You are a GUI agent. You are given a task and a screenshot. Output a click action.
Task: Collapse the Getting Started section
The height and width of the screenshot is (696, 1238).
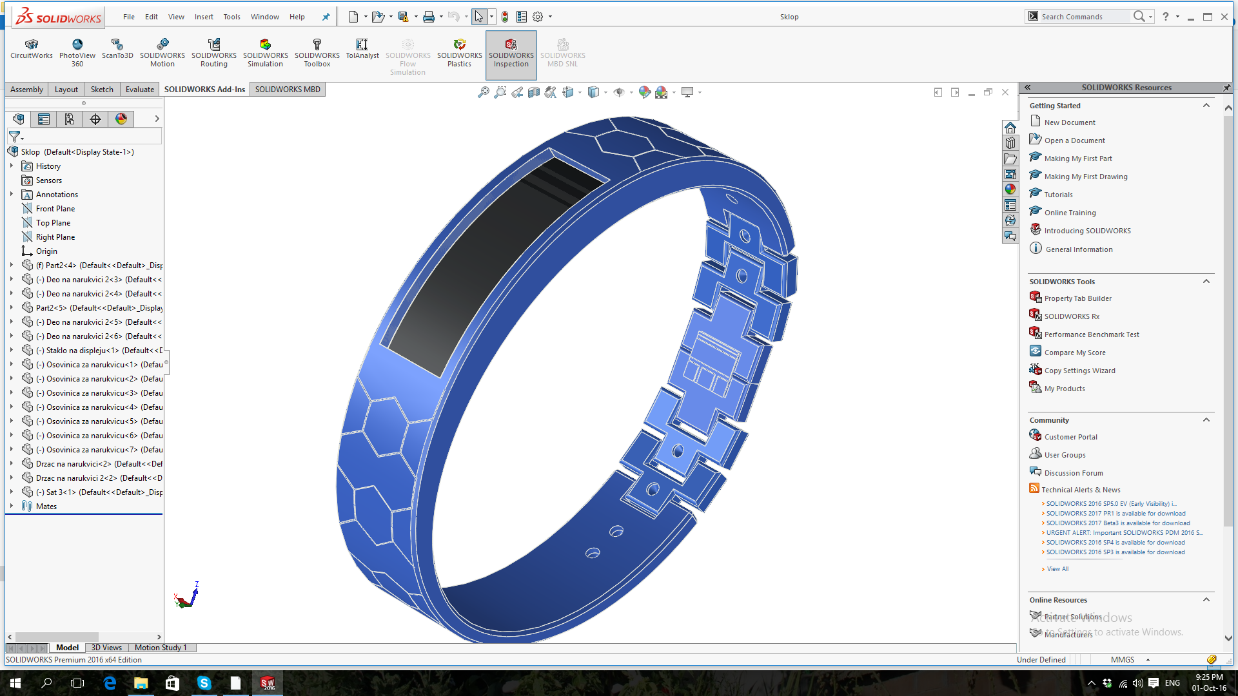tap(1206, 106)
